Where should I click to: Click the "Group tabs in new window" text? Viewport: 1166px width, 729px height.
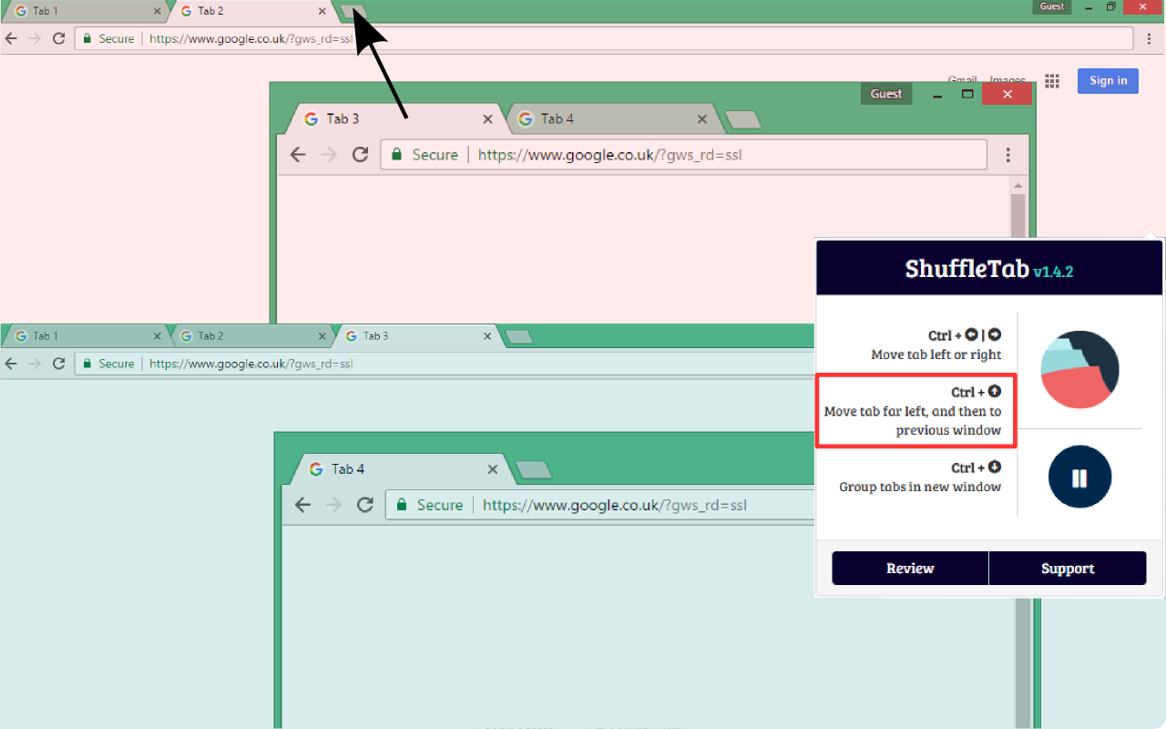click(x=920, y=487)
